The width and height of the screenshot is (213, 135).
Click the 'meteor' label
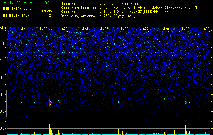[x=48, y=10]
